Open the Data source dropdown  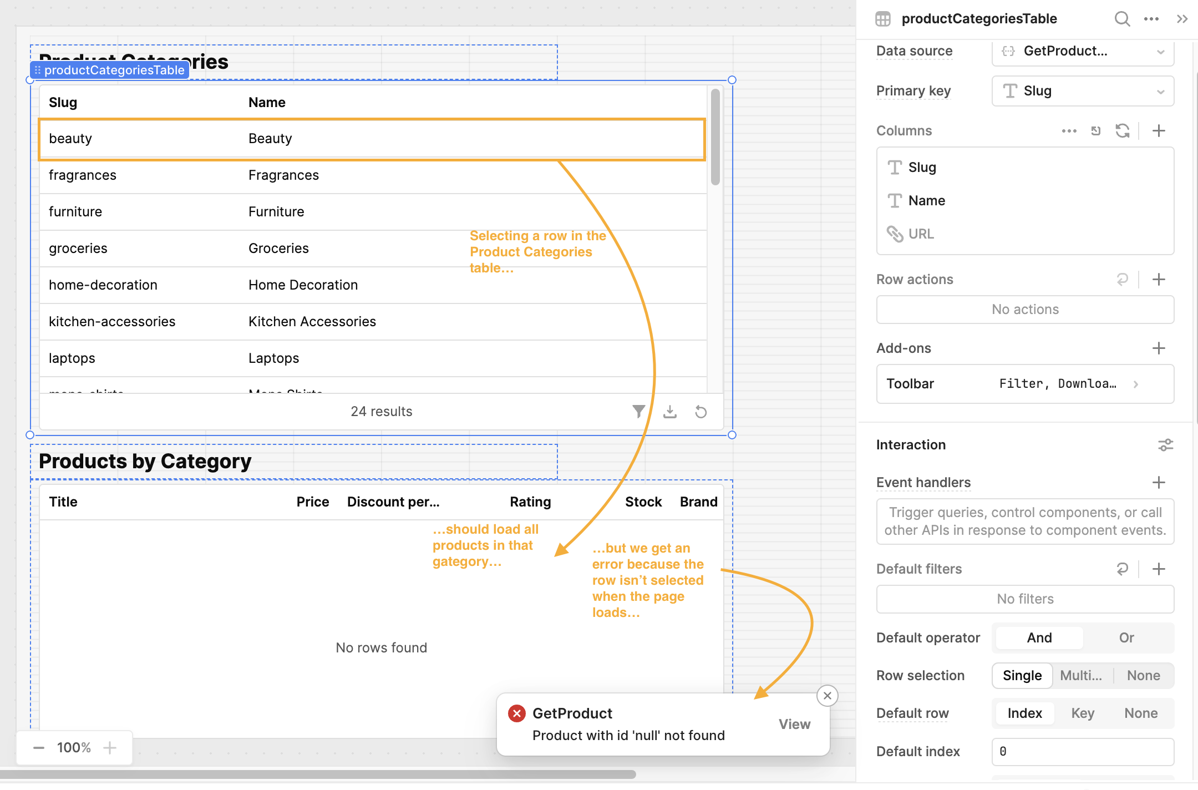click(x=1083, y=51)
